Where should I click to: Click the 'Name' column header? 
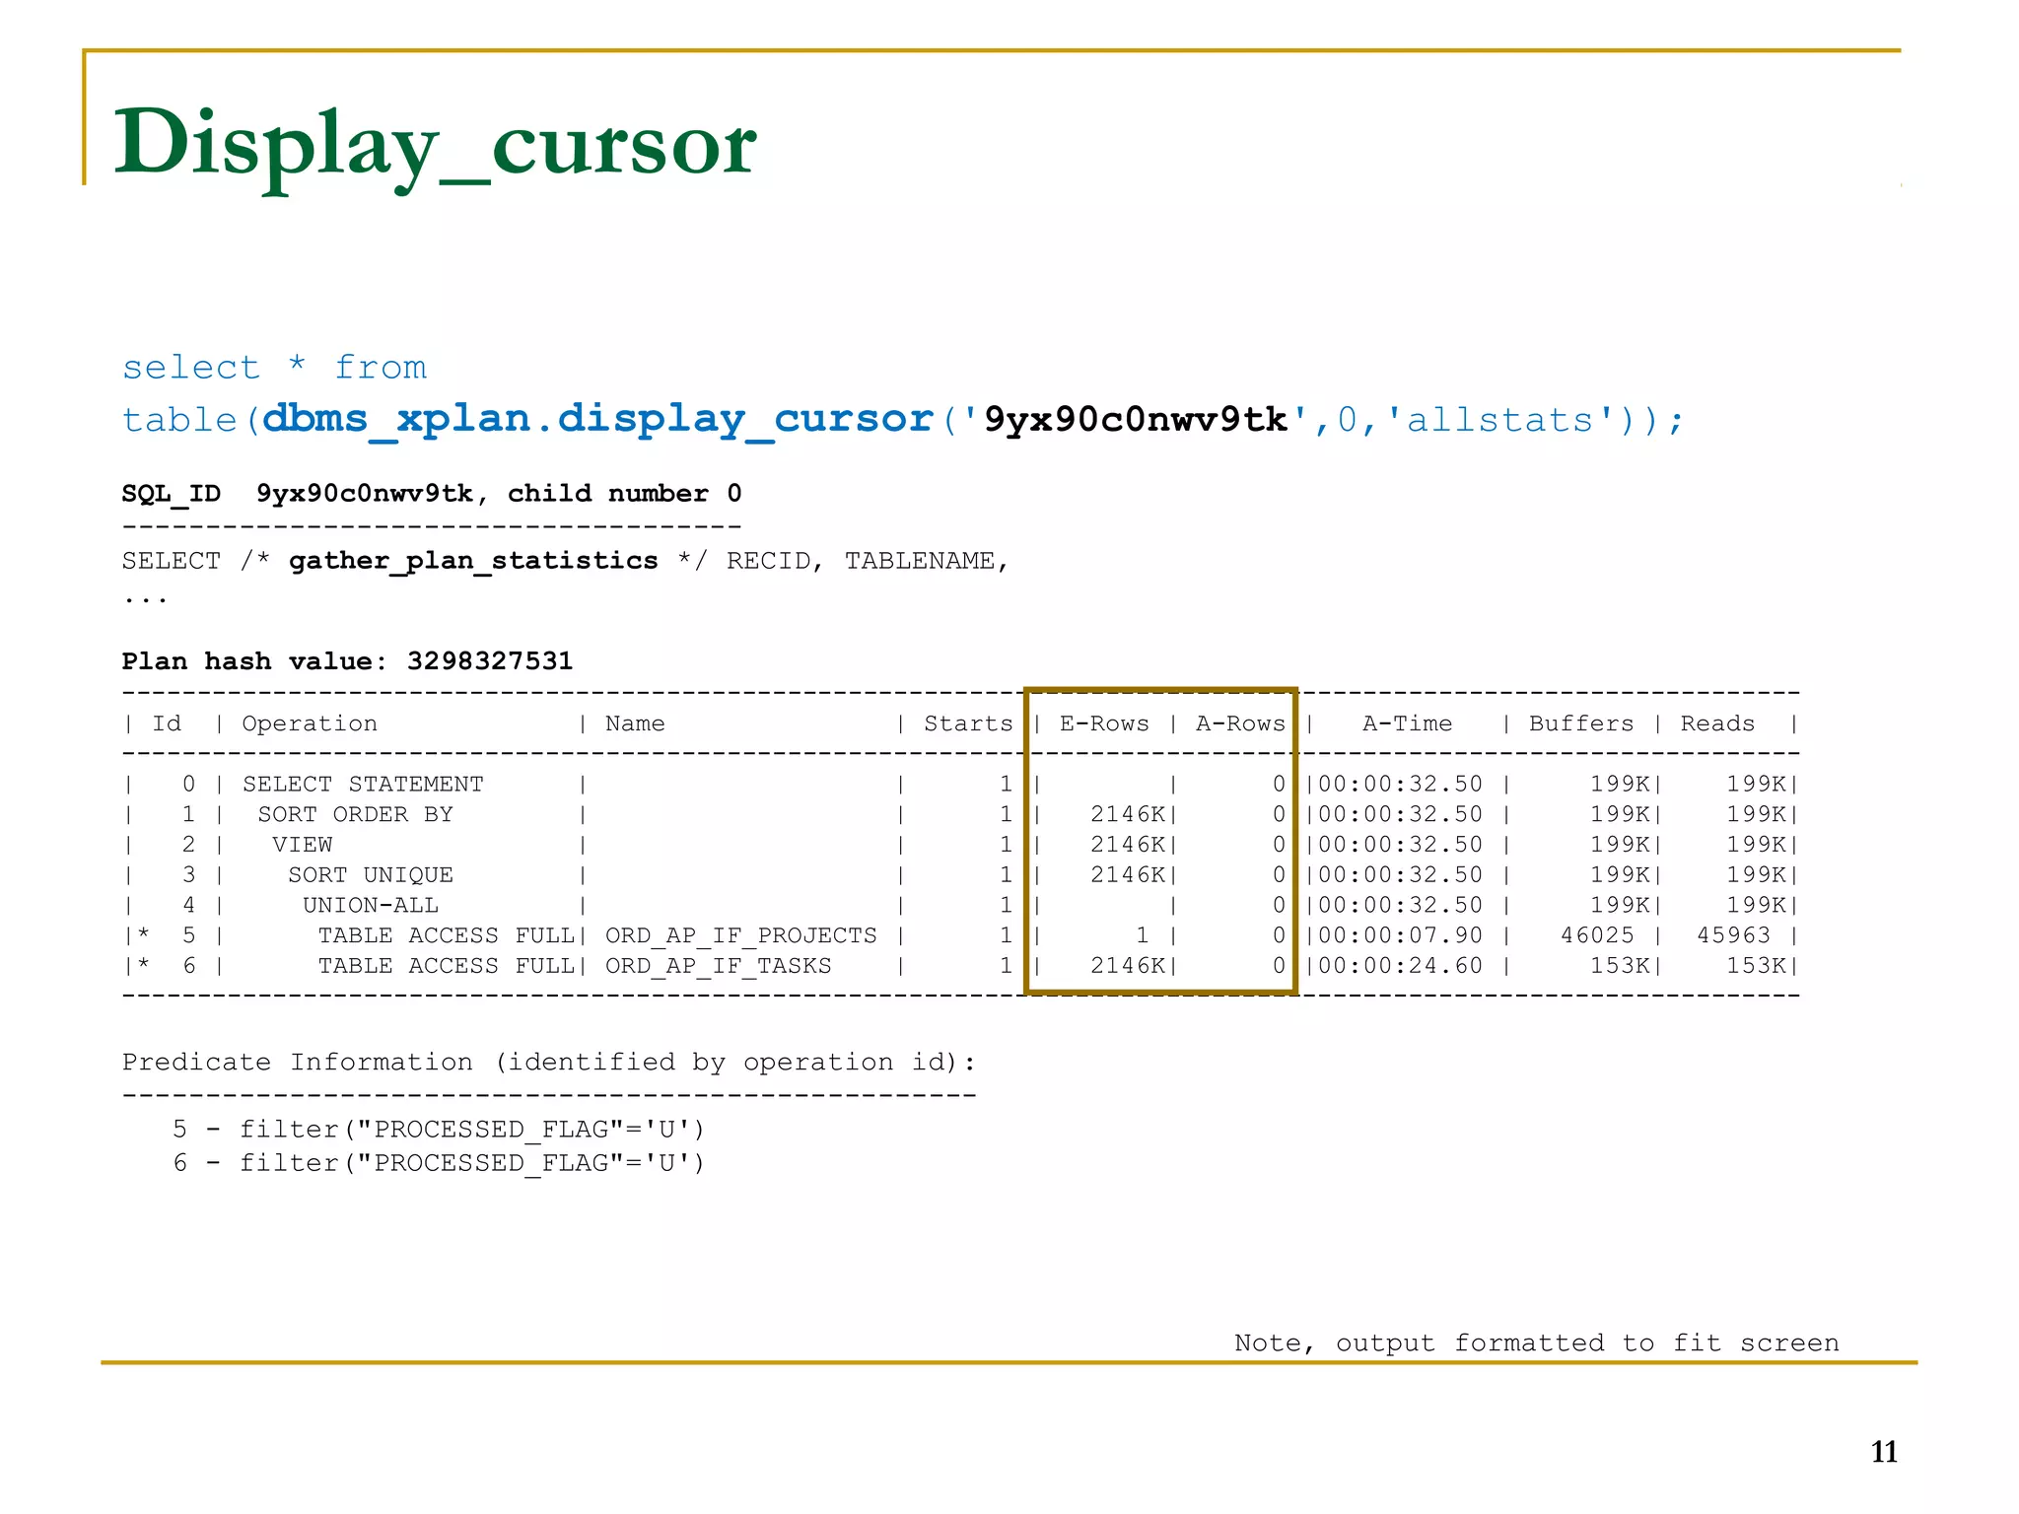[635, 724]
